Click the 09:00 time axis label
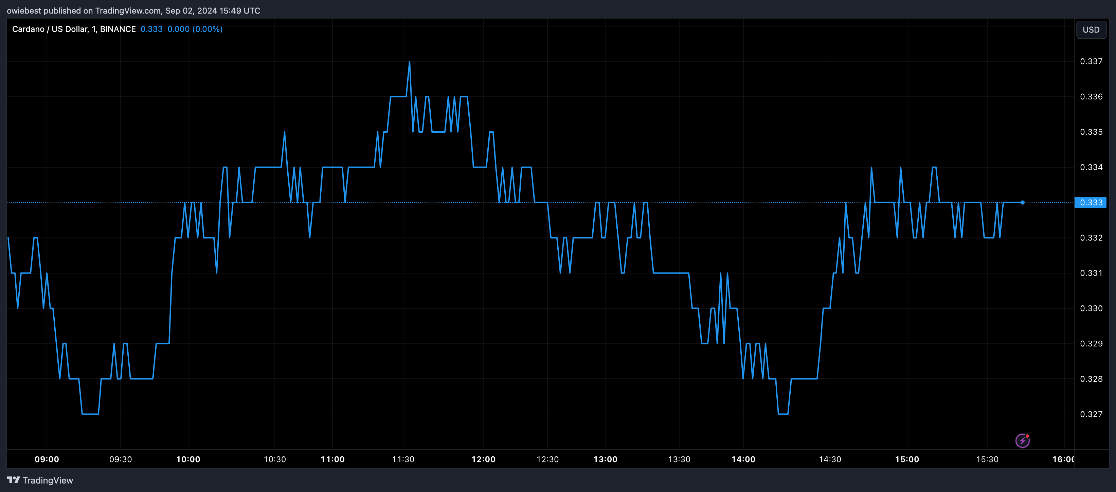The height and width of the screenshot is (492, 1116). point(47,459)
